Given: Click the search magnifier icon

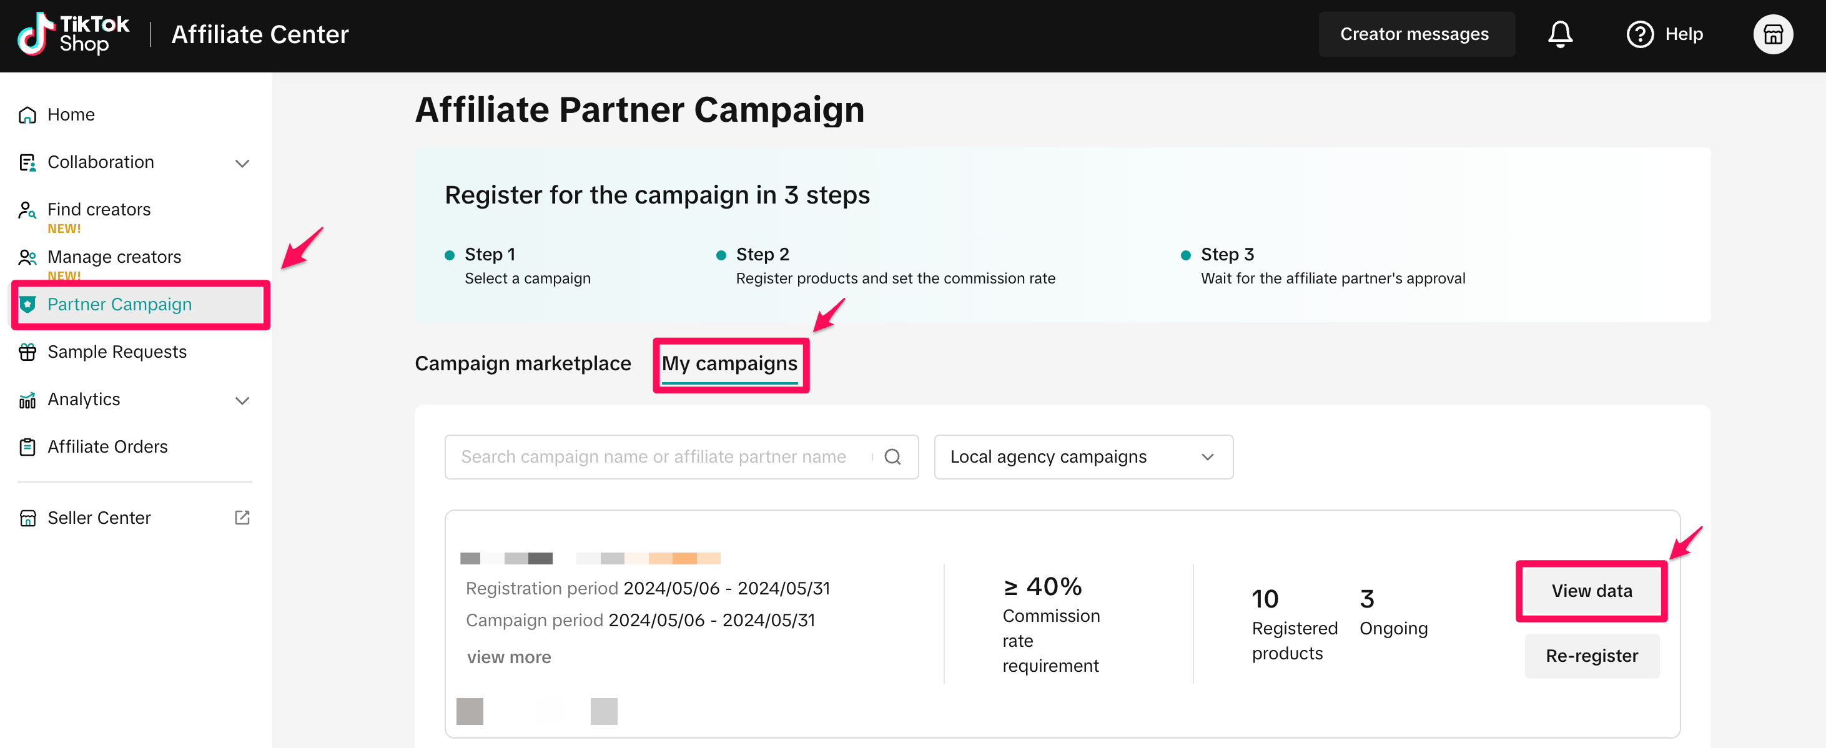Looking at the screenshot, I should pos(892,456).
